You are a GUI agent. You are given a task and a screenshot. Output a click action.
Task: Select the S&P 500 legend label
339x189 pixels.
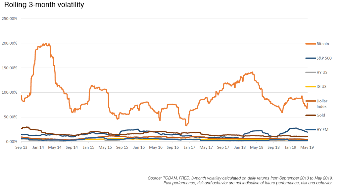324,58
